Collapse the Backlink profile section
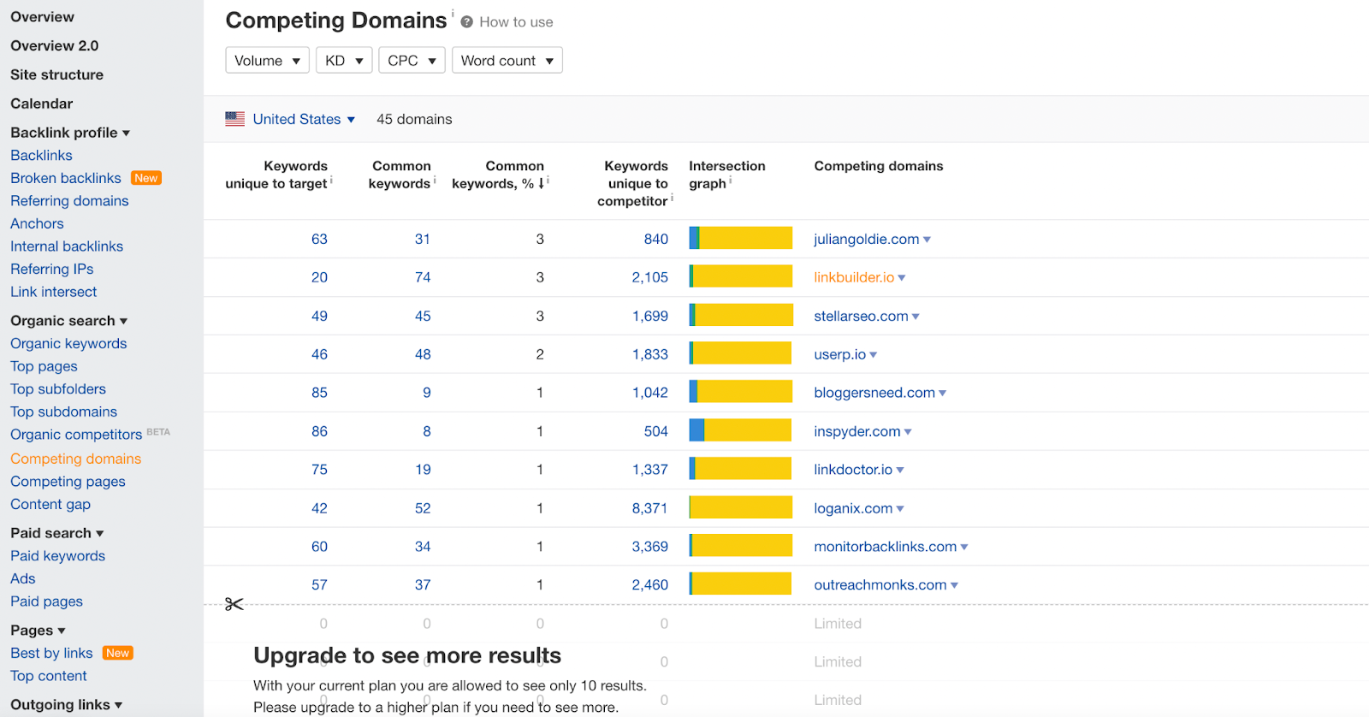This screenshot has width=1369, height=717. point(70,133)
